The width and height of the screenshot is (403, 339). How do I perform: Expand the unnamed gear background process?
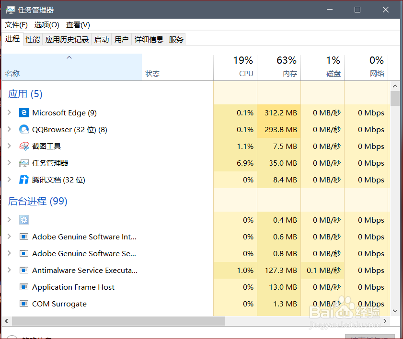9,220
